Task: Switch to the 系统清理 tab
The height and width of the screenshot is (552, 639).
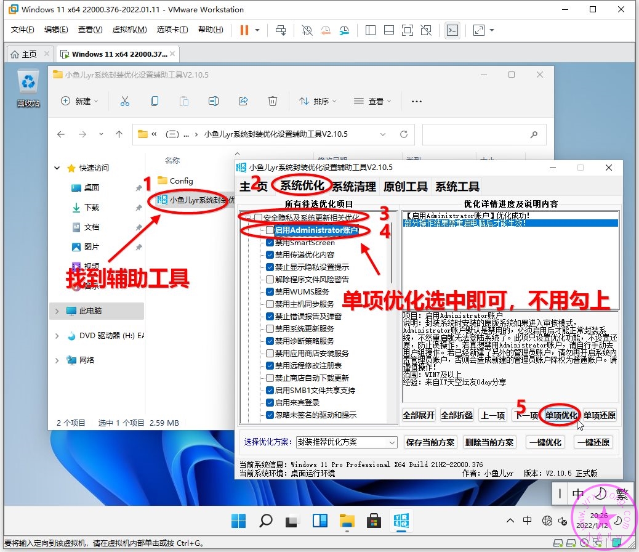Action: [354, 187]
